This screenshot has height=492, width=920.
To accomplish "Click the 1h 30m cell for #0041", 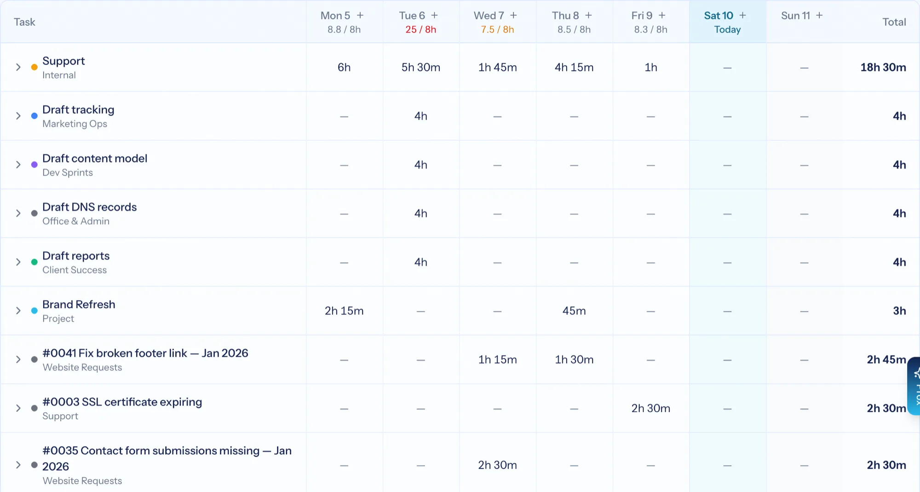I will point(574,359).
